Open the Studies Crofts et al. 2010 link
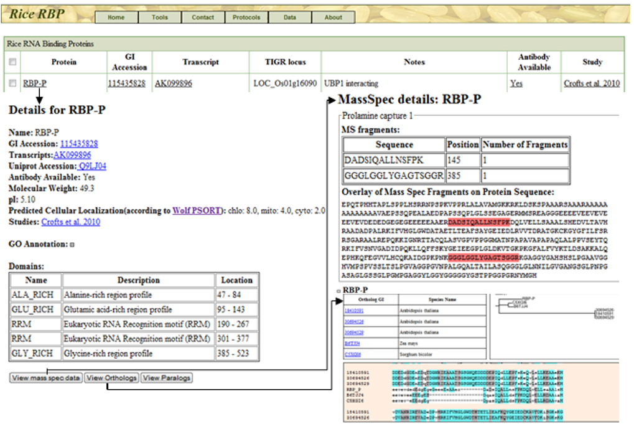This screenshot has height=429, width=634. coord(71,222)
